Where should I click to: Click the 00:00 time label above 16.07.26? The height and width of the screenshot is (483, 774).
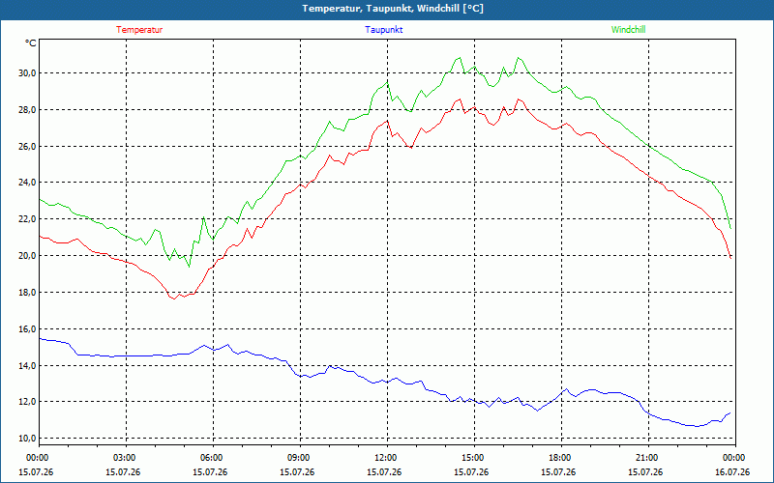733,458
